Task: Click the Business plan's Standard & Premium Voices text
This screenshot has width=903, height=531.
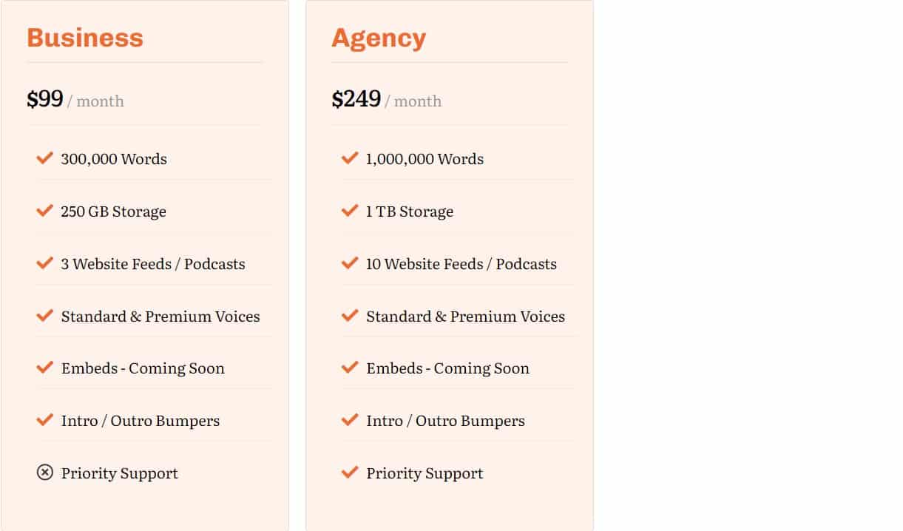Action: coord(160,317)
